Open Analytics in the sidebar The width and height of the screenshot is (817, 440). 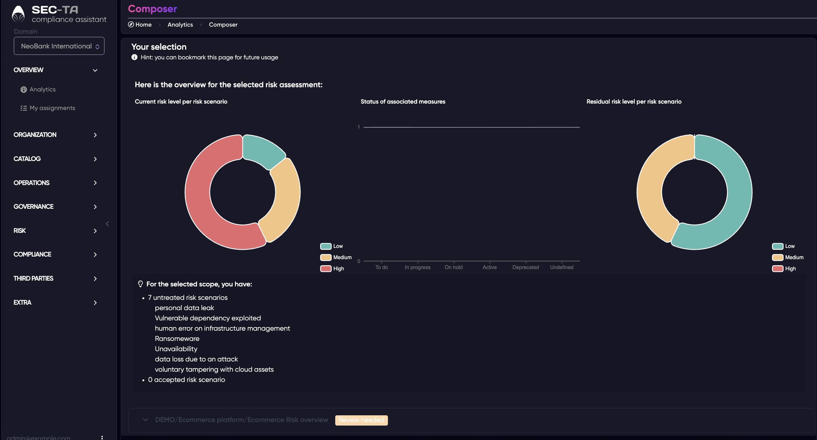tap(42, 89)
